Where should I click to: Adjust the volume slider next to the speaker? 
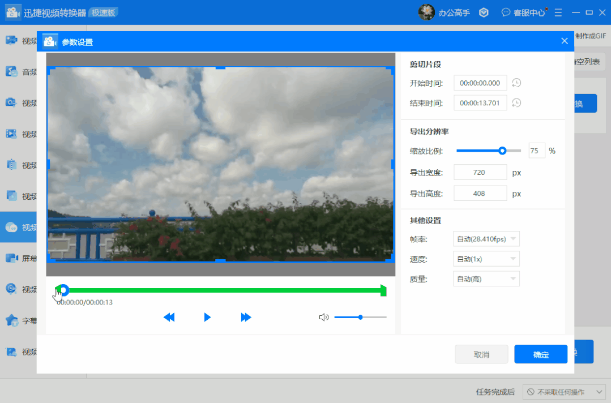tap(361, 318)
